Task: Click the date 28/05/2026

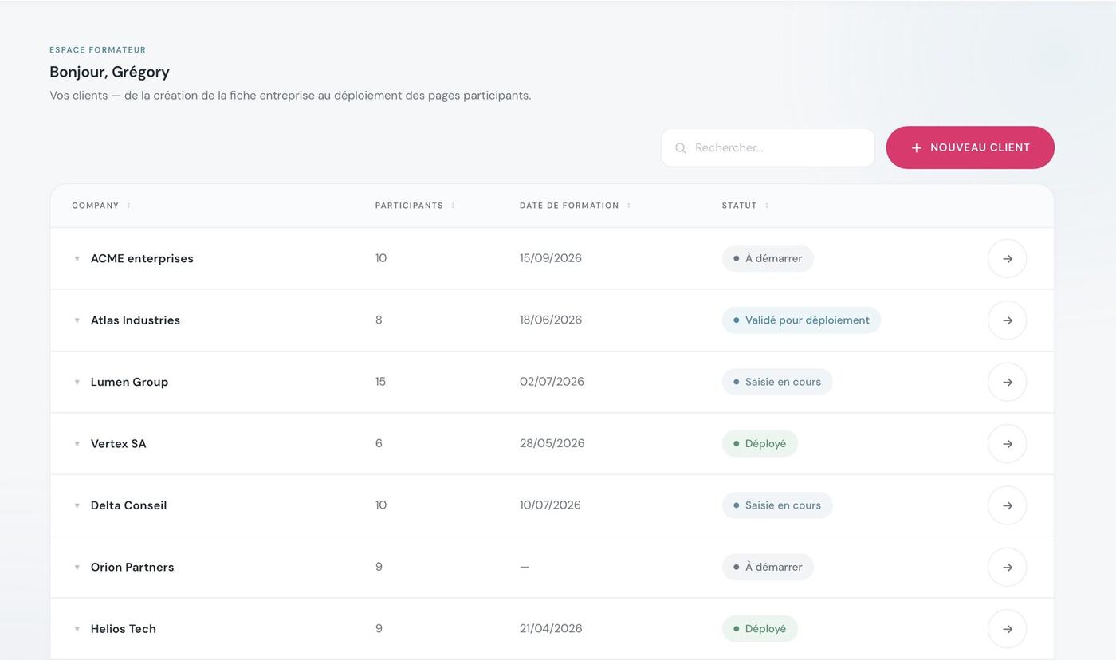Action: point(552,444)
